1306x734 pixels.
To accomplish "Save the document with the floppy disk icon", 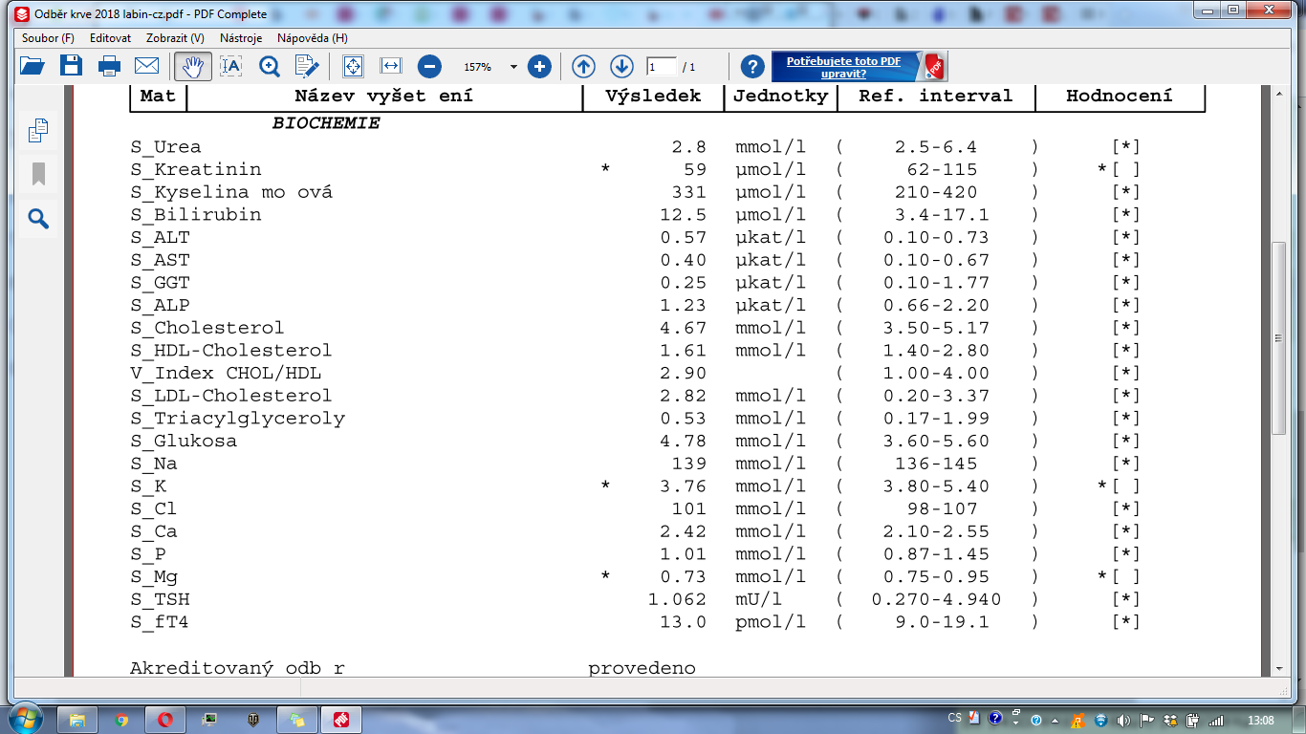I will coord(71,66).
